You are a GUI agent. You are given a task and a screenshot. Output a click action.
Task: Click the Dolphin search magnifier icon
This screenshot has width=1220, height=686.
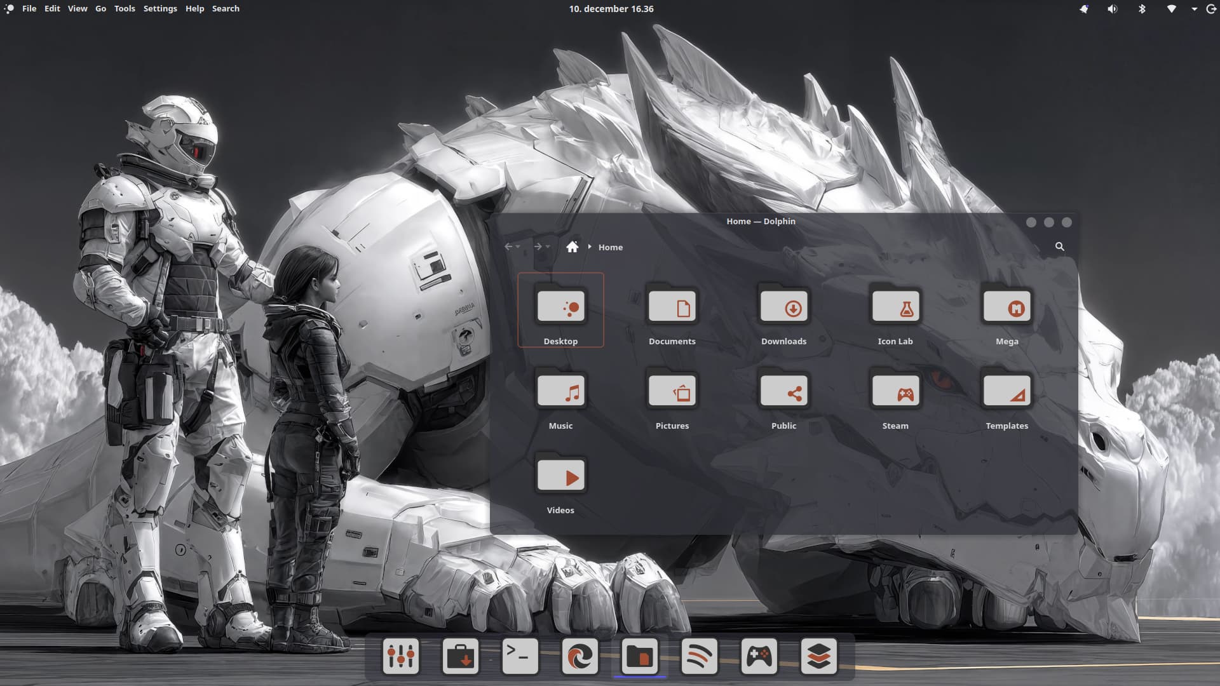1059,246
